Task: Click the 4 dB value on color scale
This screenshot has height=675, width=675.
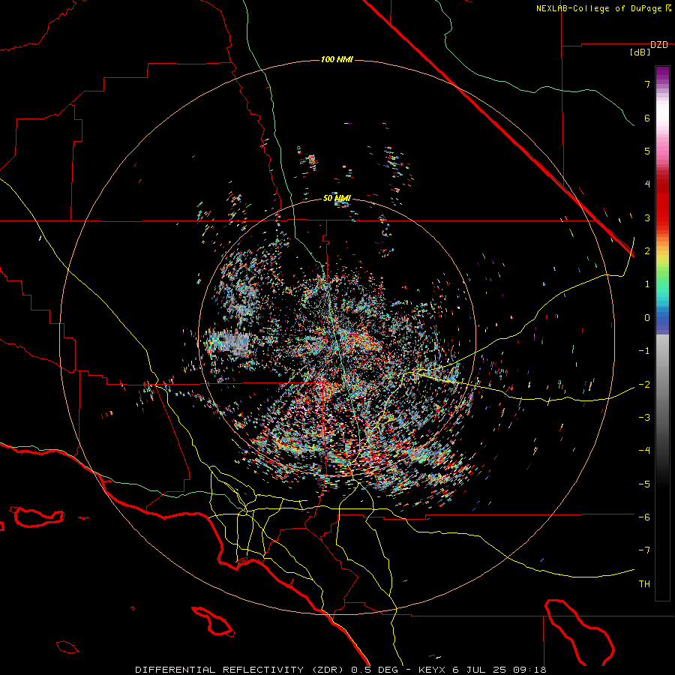Action: point(647,184)
